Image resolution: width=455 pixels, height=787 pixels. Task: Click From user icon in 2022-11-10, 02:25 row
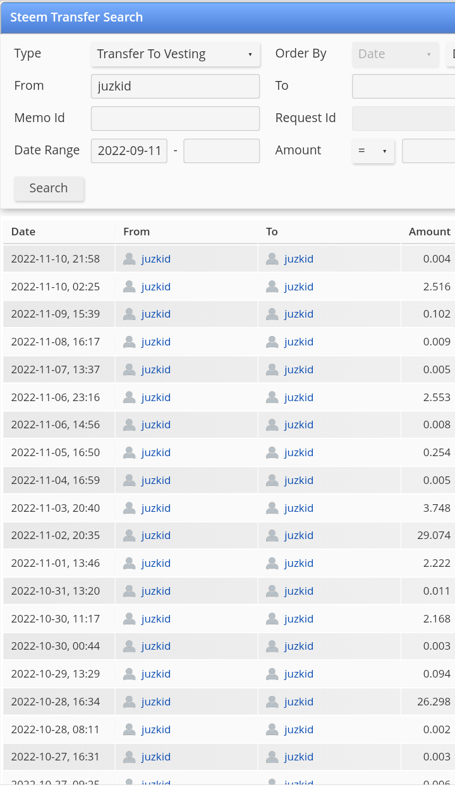click(x=130, y=287)
